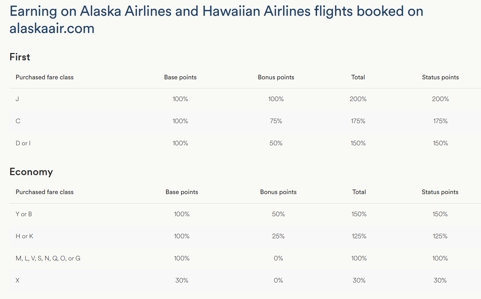The width and height of the screenshot is (481, 299).
Task: Click the 'Y or B' fare class cell
Action: (24, 214)
